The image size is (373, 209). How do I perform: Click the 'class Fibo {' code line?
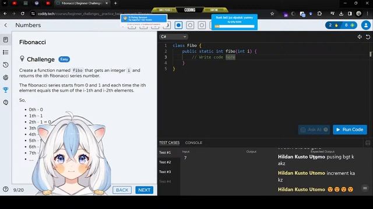[187, 45]
